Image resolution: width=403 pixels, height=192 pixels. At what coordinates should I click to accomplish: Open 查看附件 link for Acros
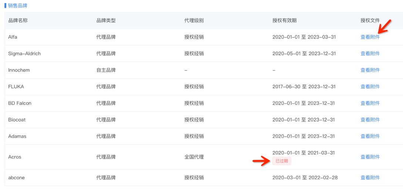[370, 157]
